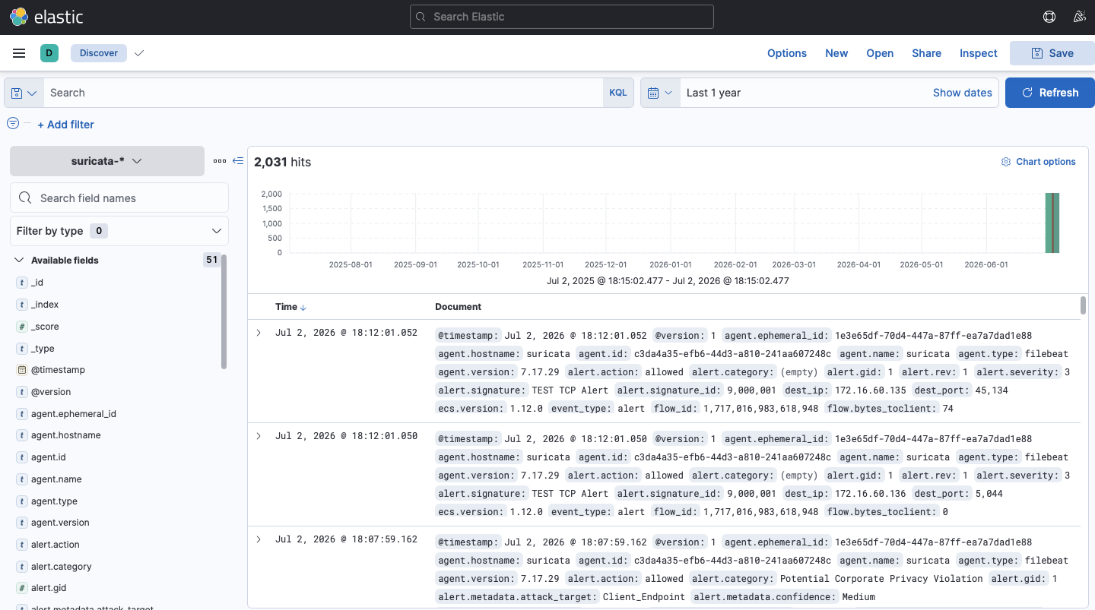Click the filter options icon beside Add filter

pyautogui.click(x=13, y=123)
